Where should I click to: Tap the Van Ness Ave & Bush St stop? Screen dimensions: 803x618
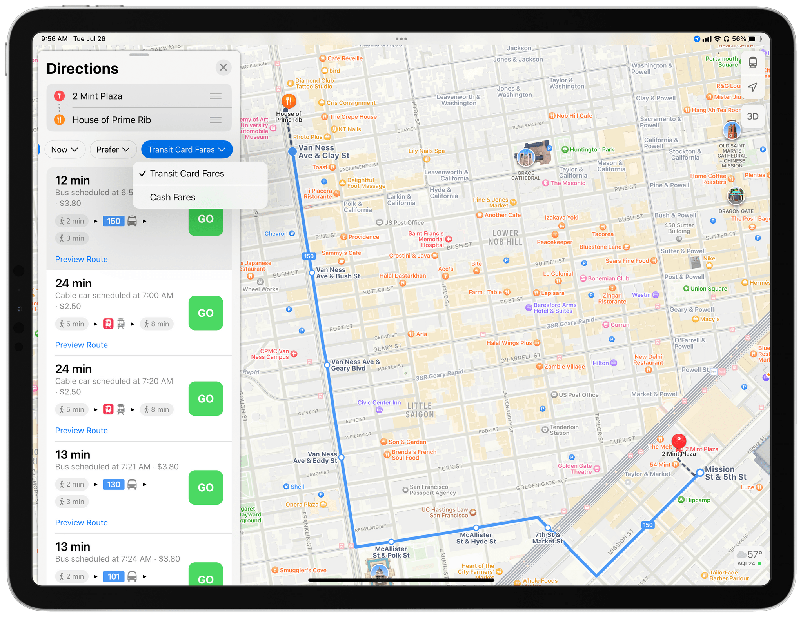(312, 273)
